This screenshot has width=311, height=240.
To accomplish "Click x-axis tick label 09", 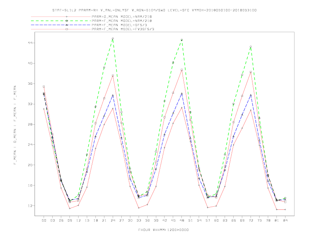I will pos(70,220).
